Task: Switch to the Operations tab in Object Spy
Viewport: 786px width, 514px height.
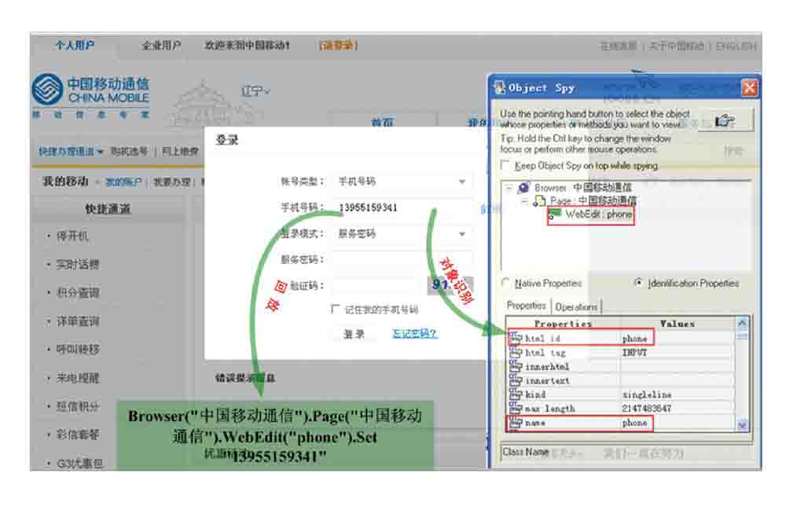Action: pyautogui.click(x=576, y=307)
